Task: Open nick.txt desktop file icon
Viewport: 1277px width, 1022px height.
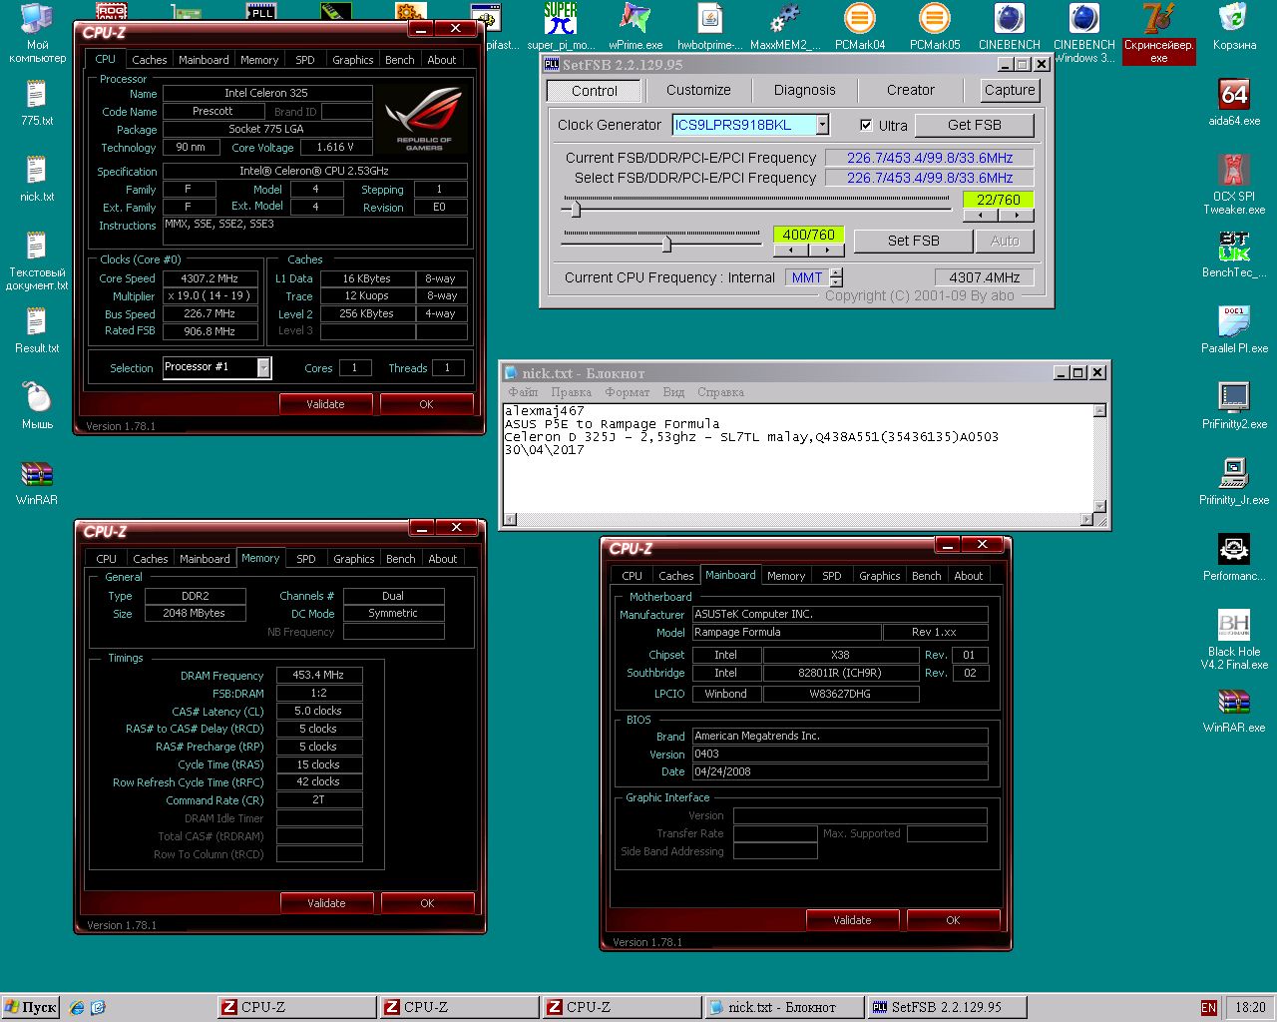Action: pyautogui.click(x=37, y=178)
